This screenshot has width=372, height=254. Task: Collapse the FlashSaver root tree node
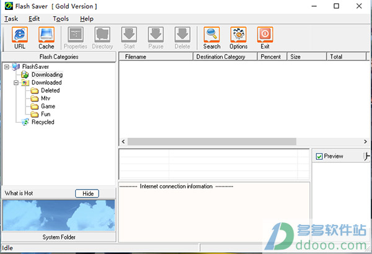tap(7, 67)
